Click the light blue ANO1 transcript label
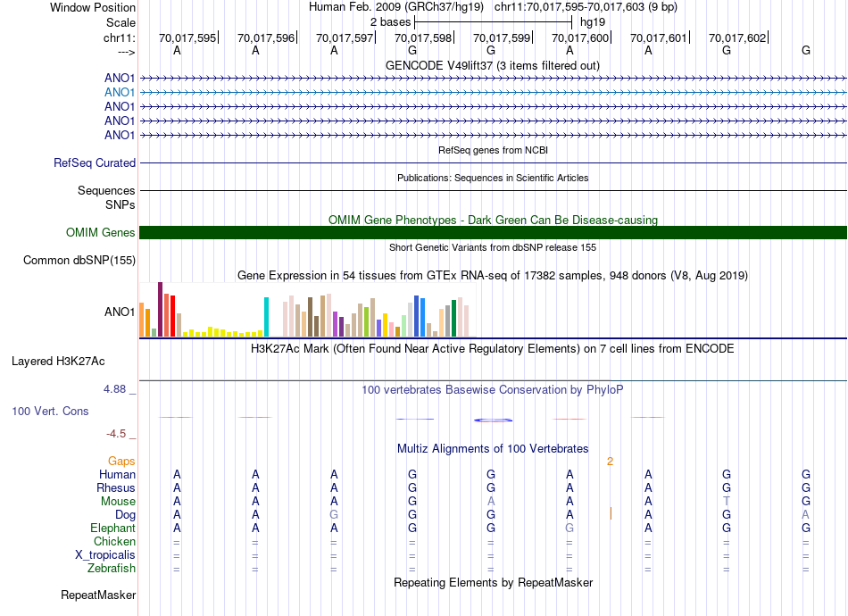 coord(119,92)
